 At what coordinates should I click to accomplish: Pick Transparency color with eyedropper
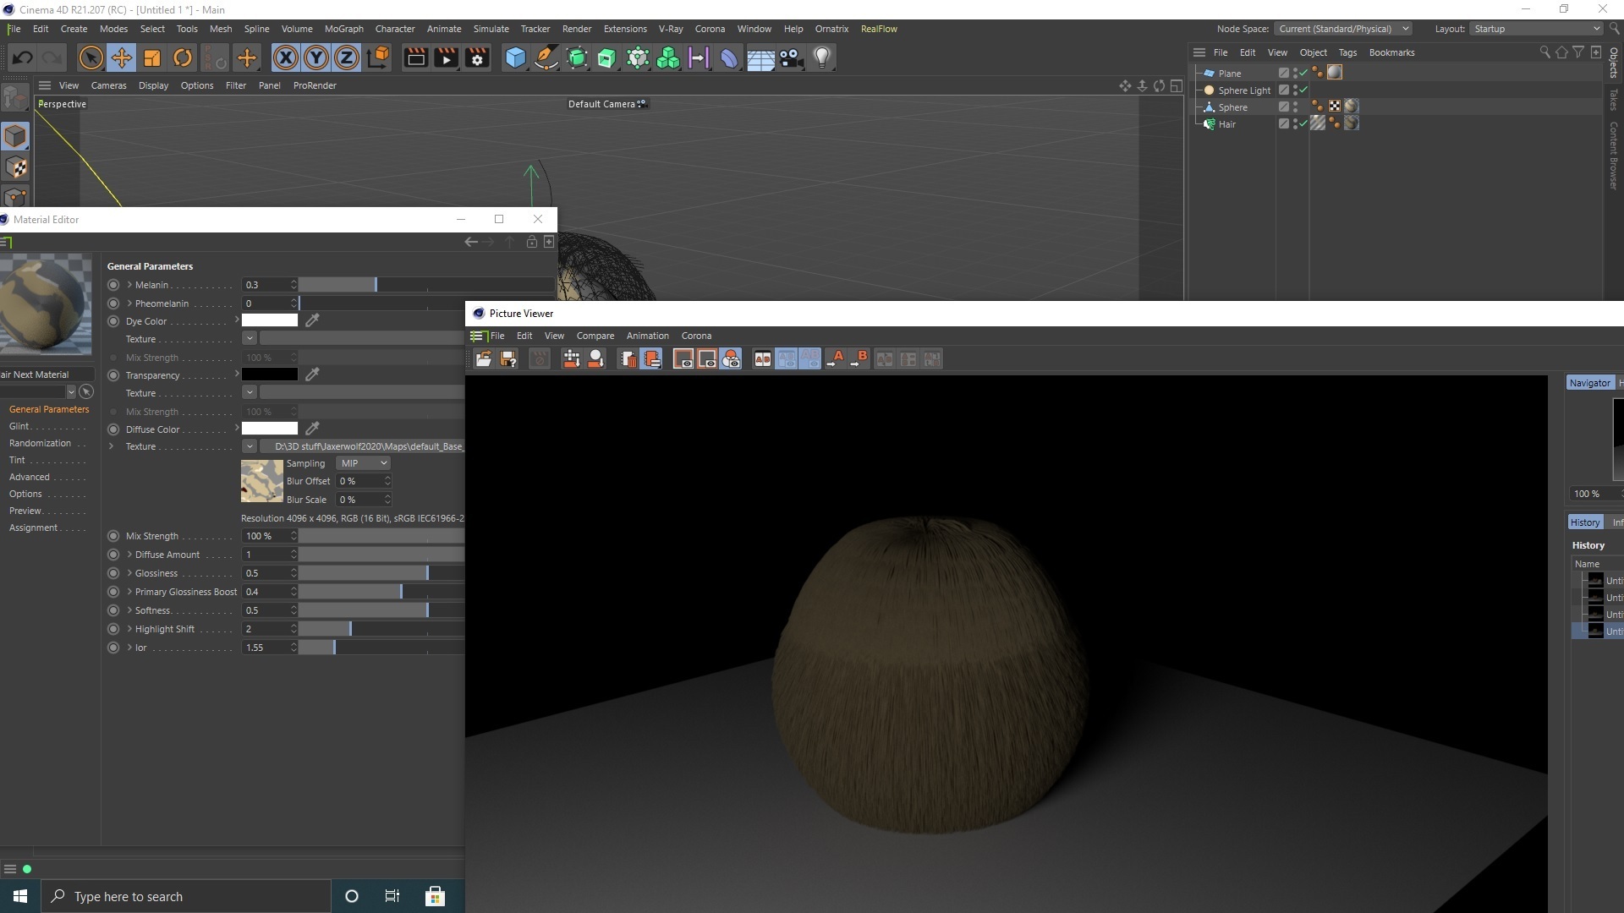point(312,374)
